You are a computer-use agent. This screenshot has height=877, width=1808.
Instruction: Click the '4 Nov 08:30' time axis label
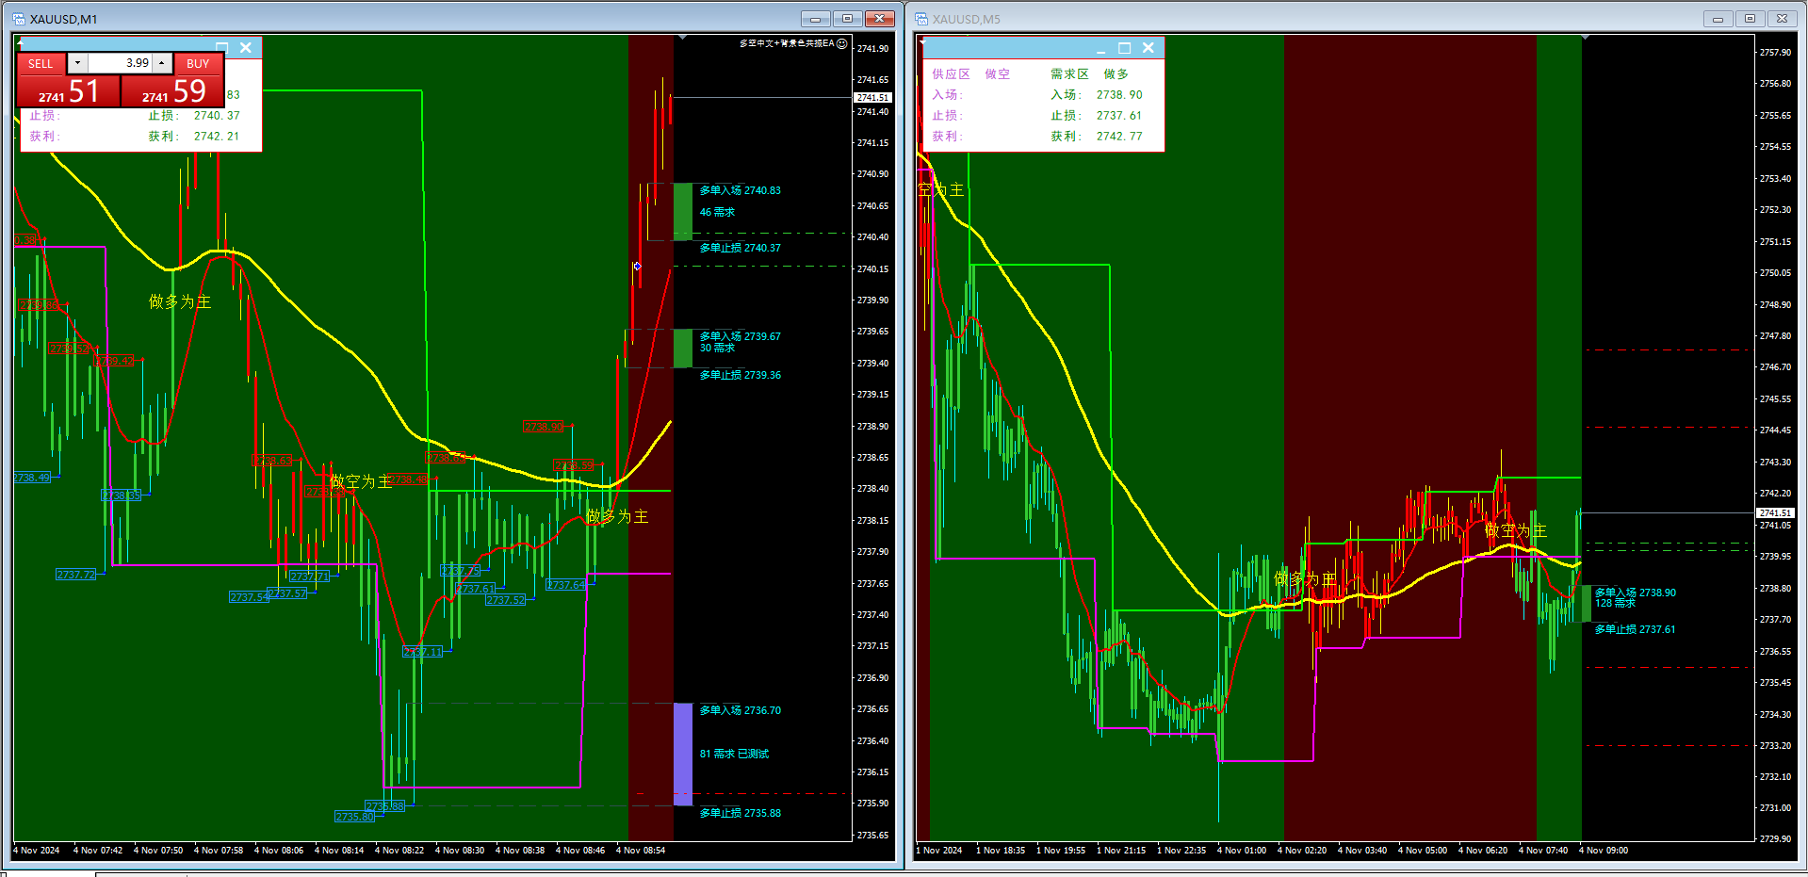point(460,851)
